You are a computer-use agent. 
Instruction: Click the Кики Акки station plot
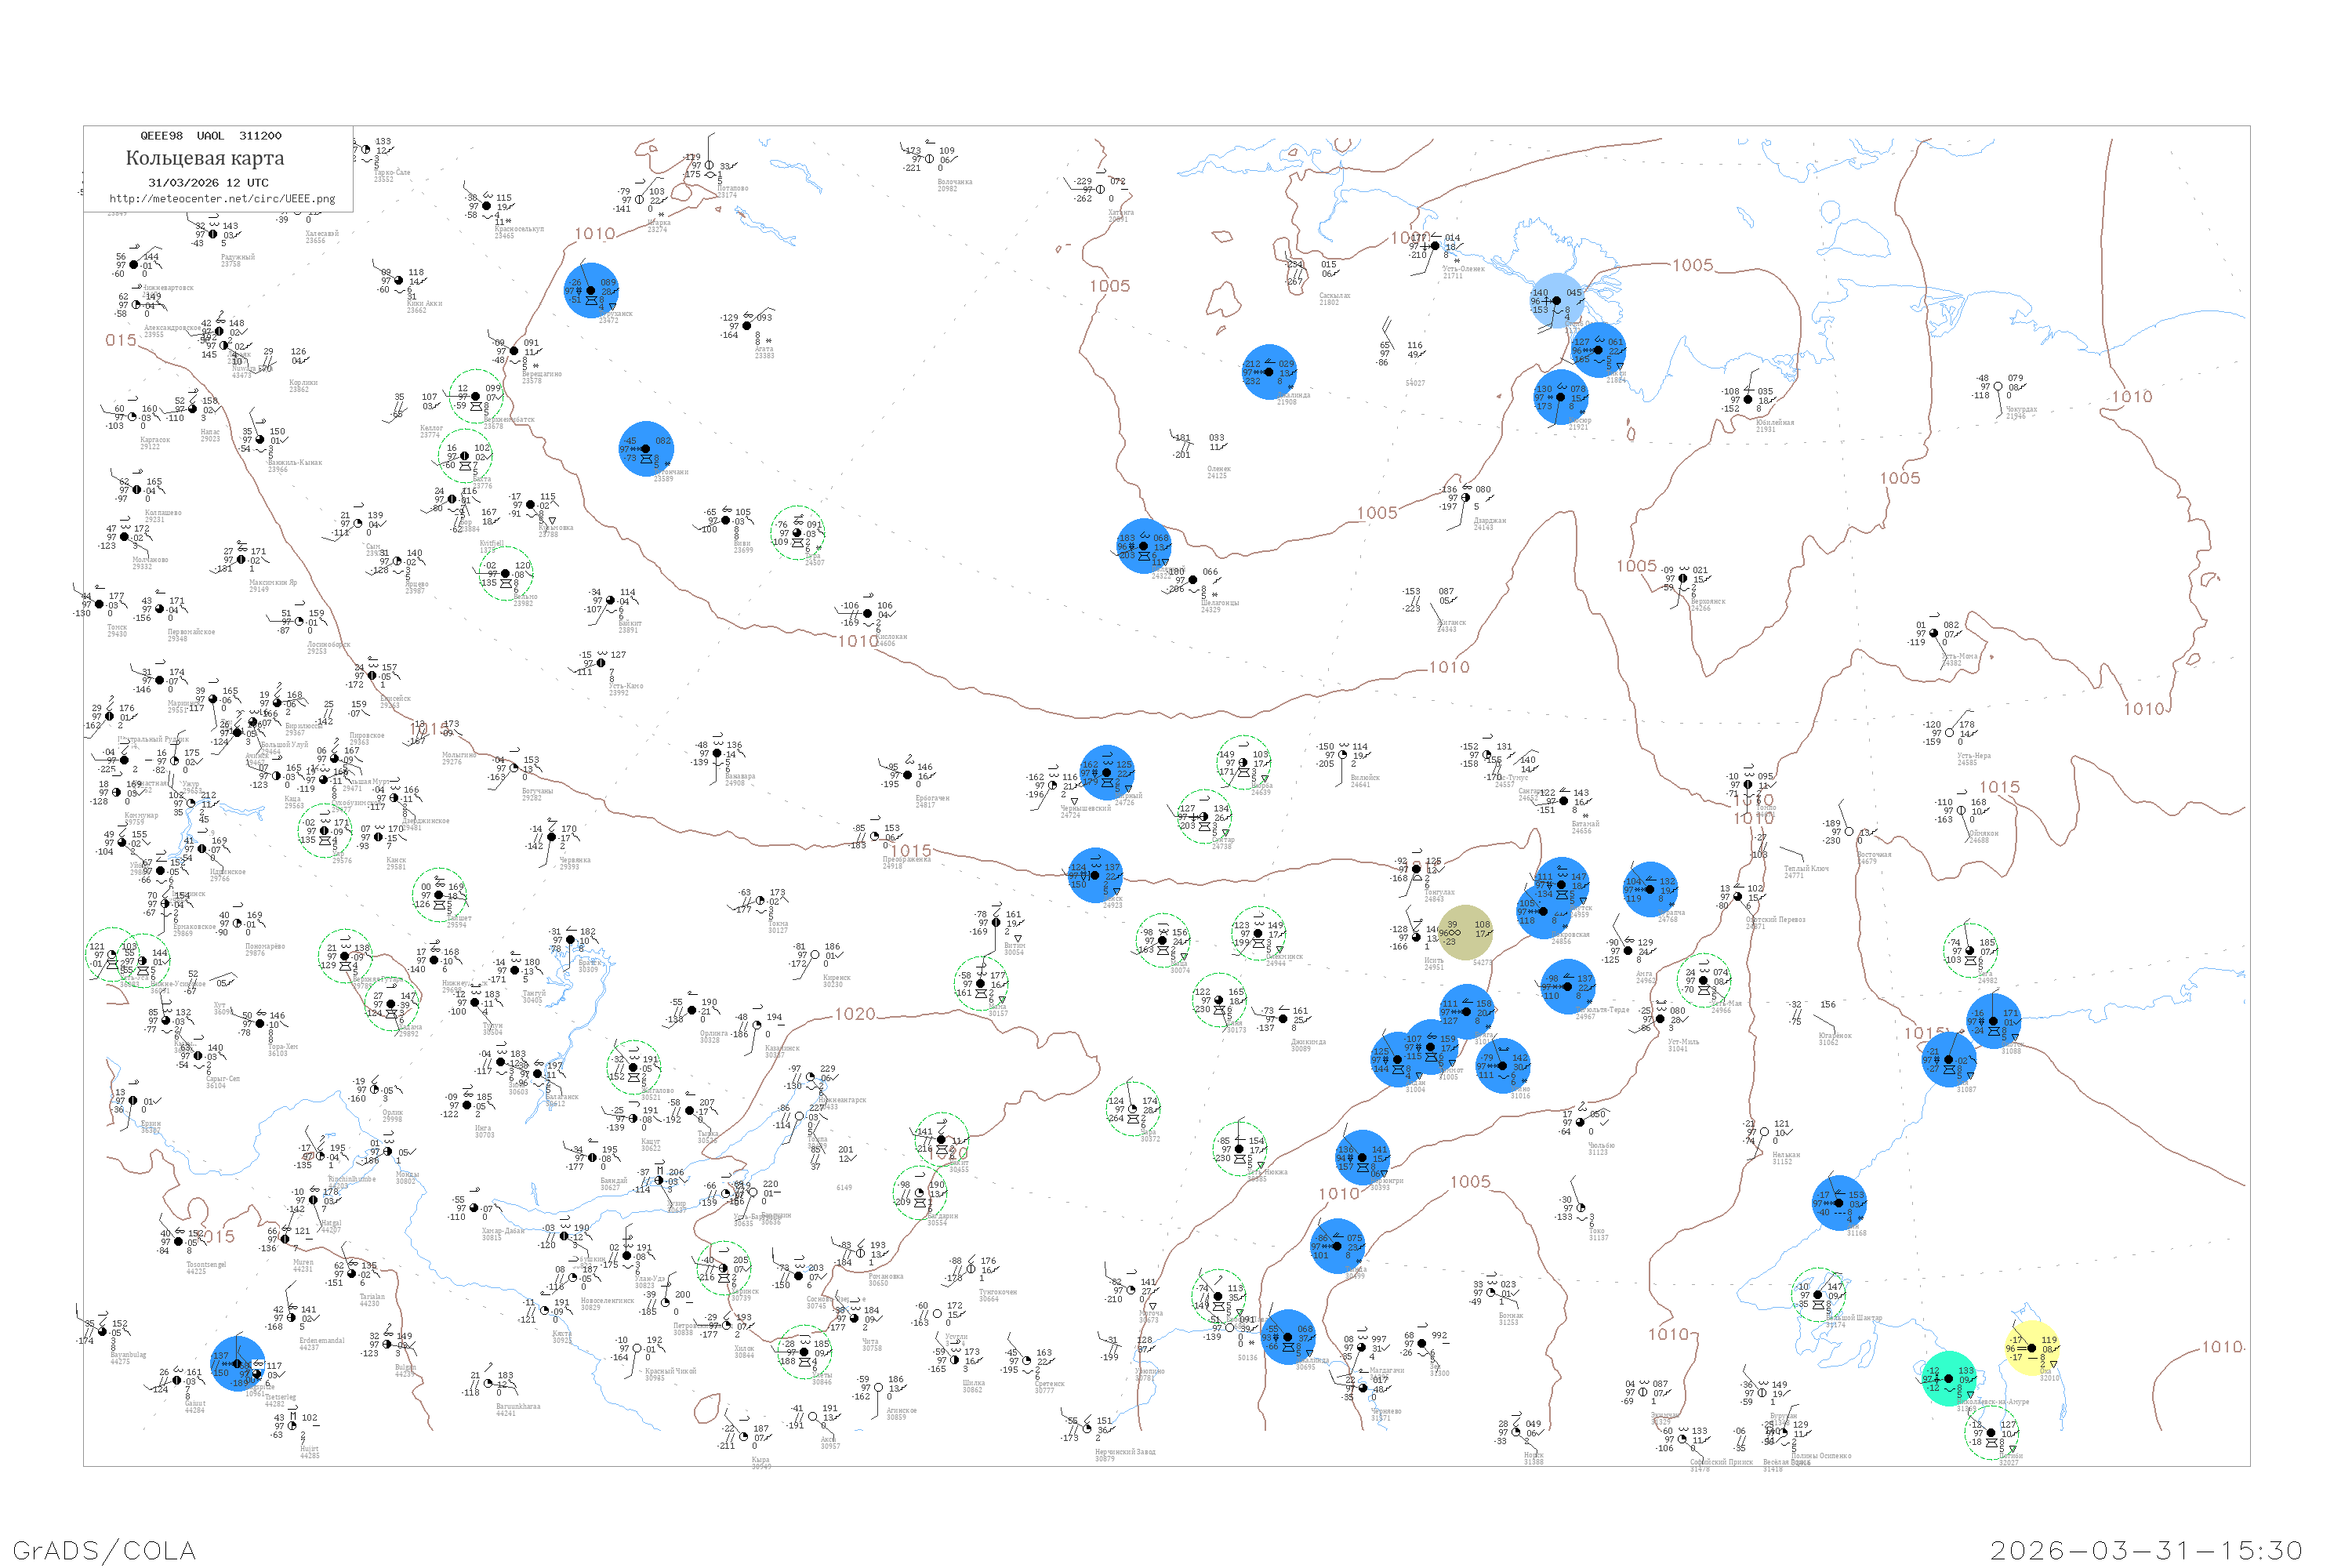tap(399, 281)
